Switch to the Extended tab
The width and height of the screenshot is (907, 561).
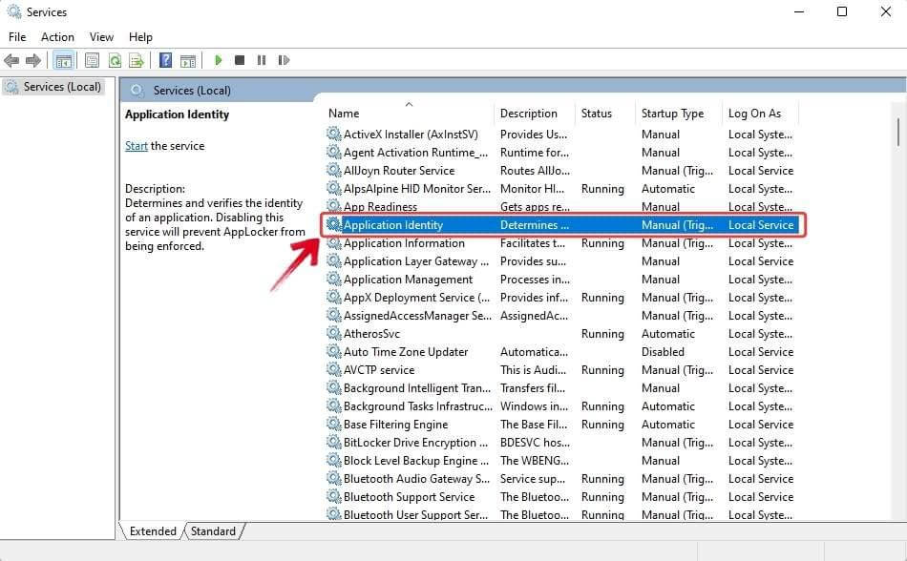coord(151,531)
